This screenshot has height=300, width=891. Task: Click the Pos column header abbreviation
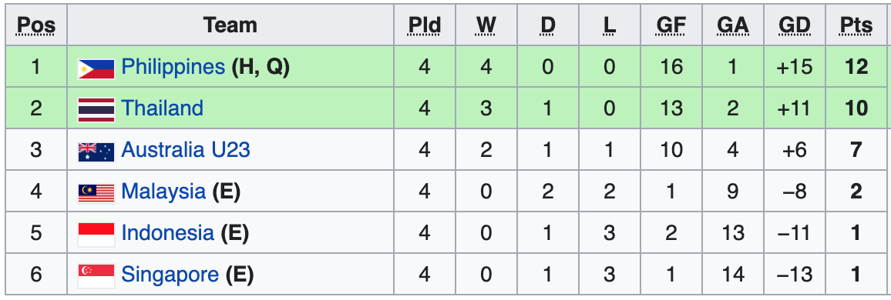36,25
